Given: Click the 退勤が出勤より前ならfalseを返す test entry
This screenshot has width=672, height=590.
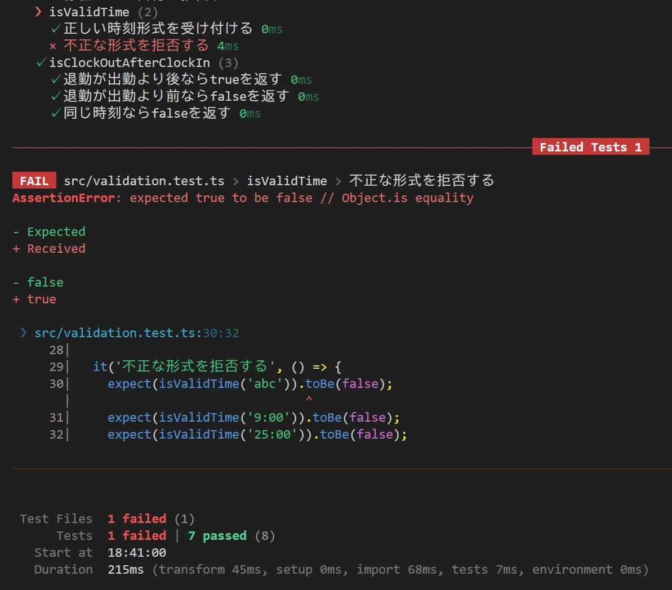Looking at the screenshot, I should click(176, 96).
